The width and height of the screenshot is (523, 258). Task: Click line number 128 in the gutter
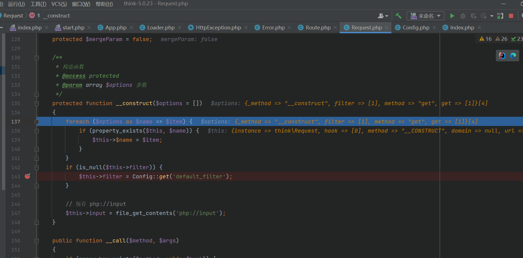click(16, 39)
